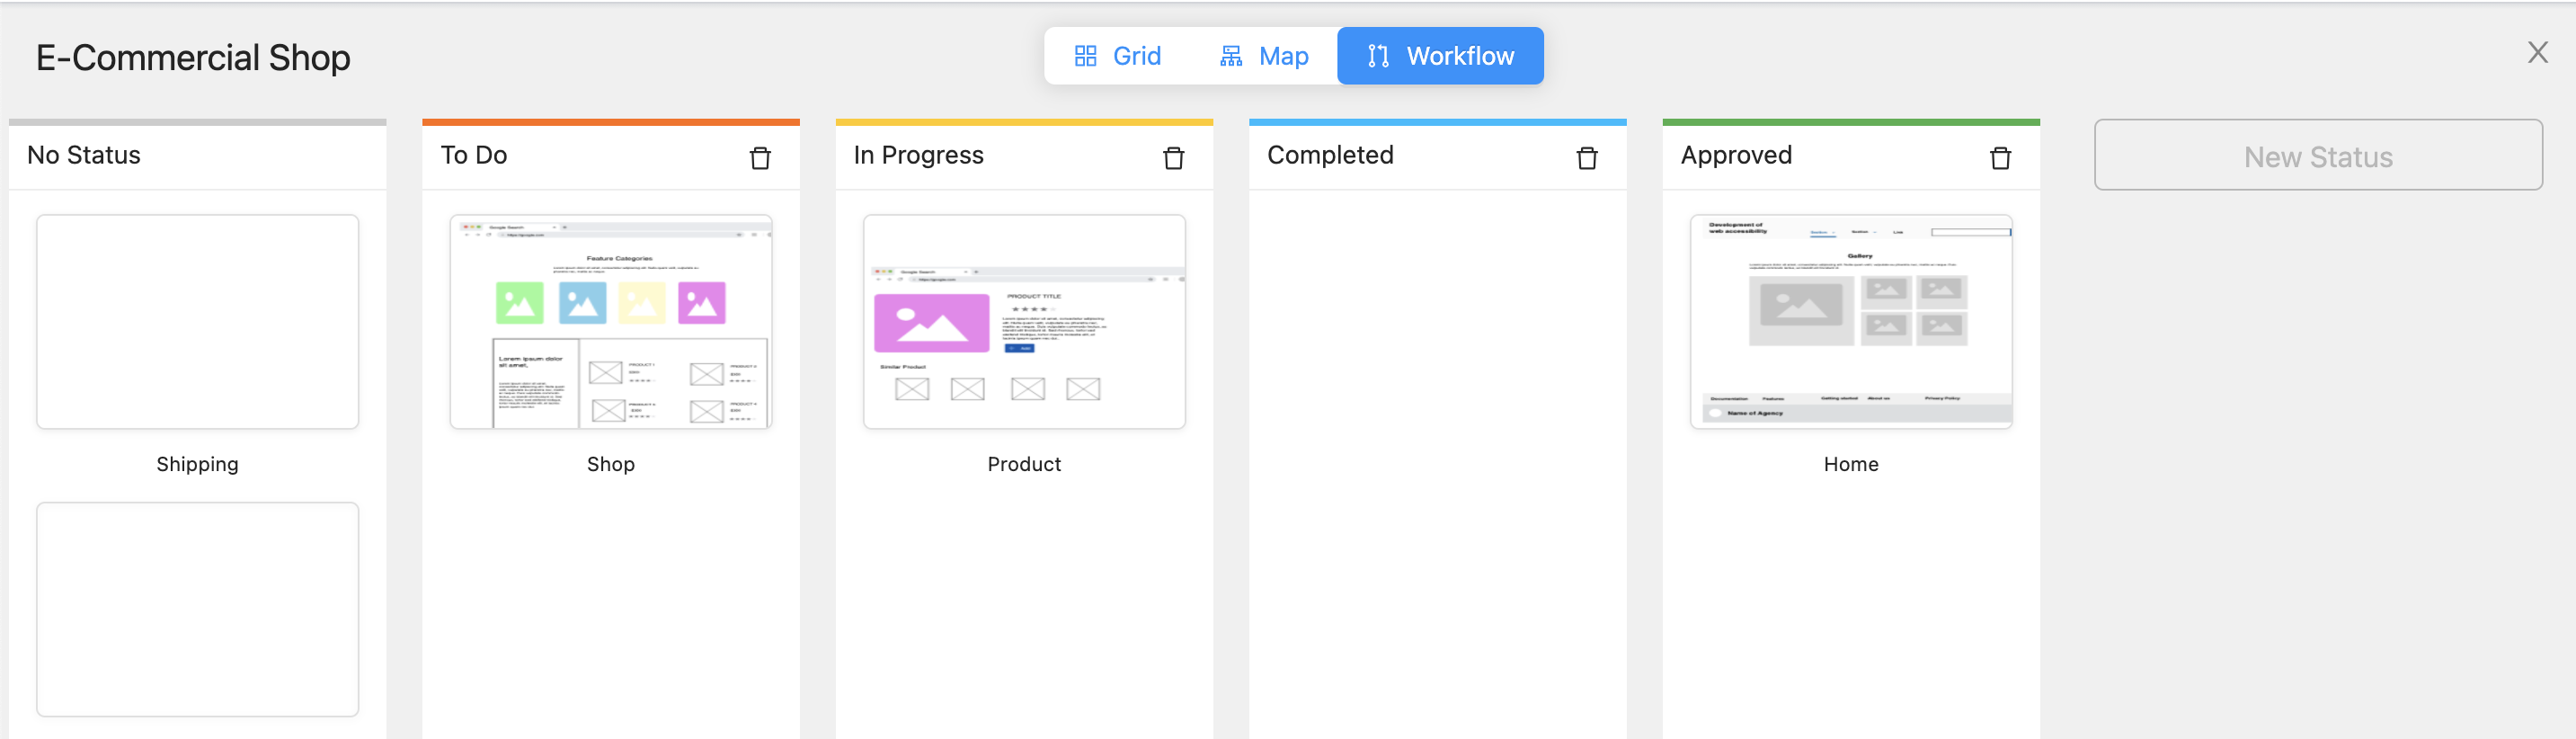Viewport: 2576px width, 739px height.
Task: Delete the To Do status column
Action: (x=760, y=158)
